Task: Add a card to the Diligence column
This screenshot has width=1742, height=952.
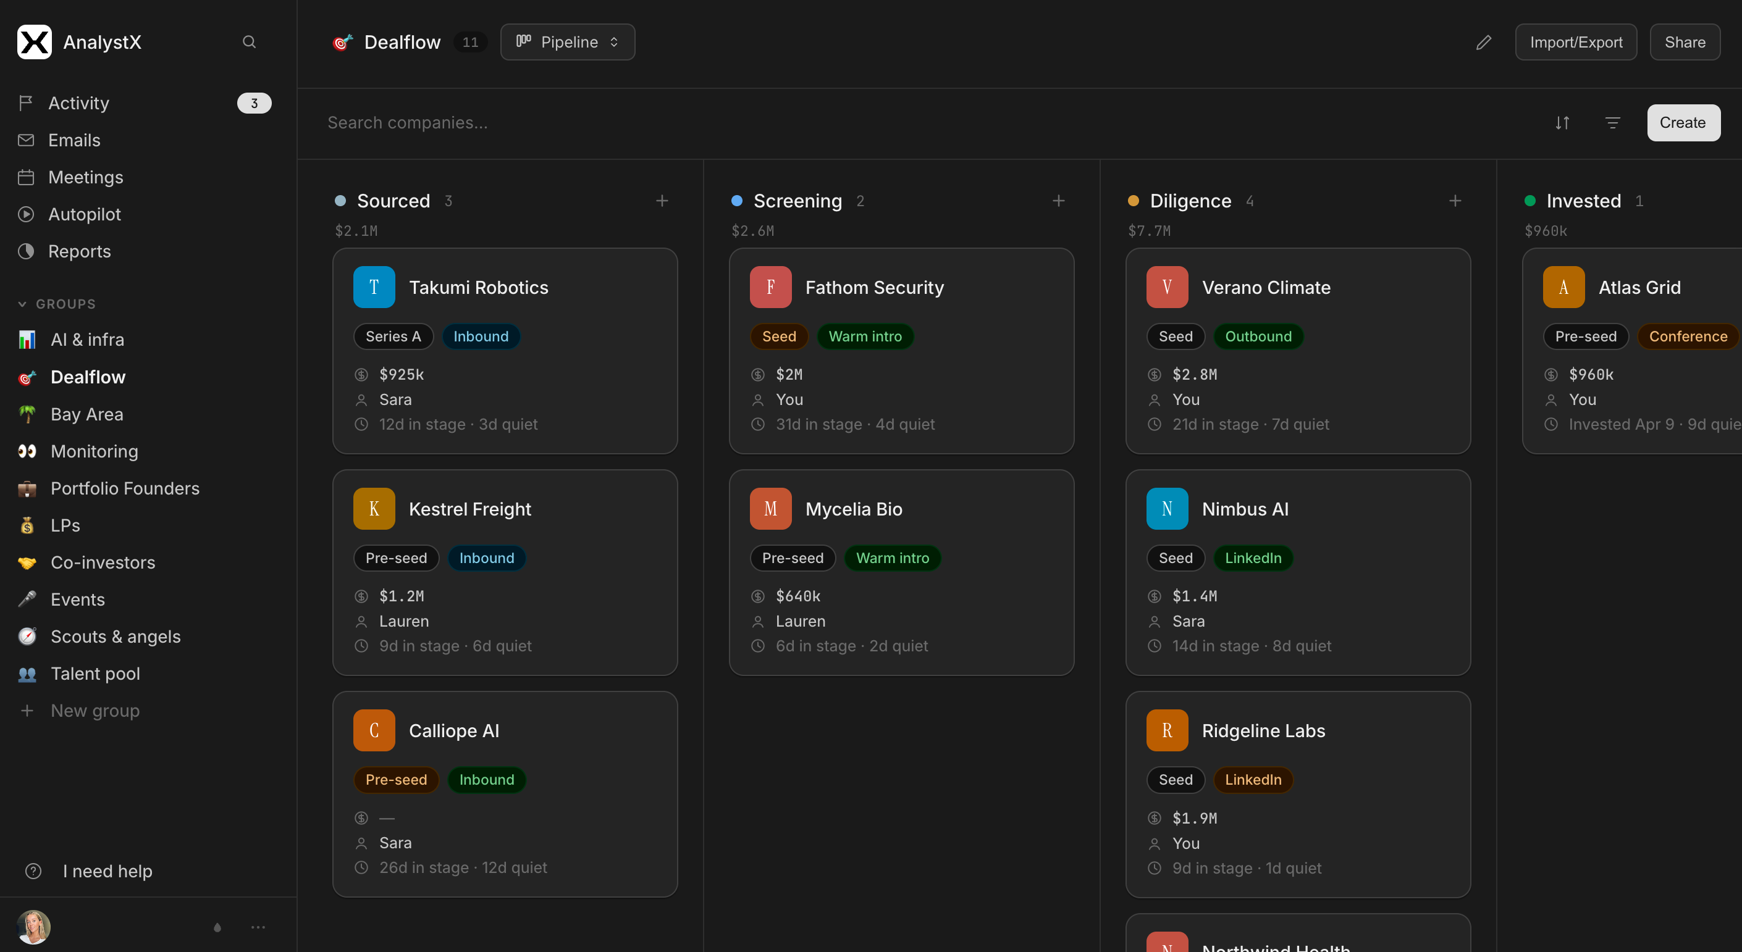Action: [x=1455, y=201]
